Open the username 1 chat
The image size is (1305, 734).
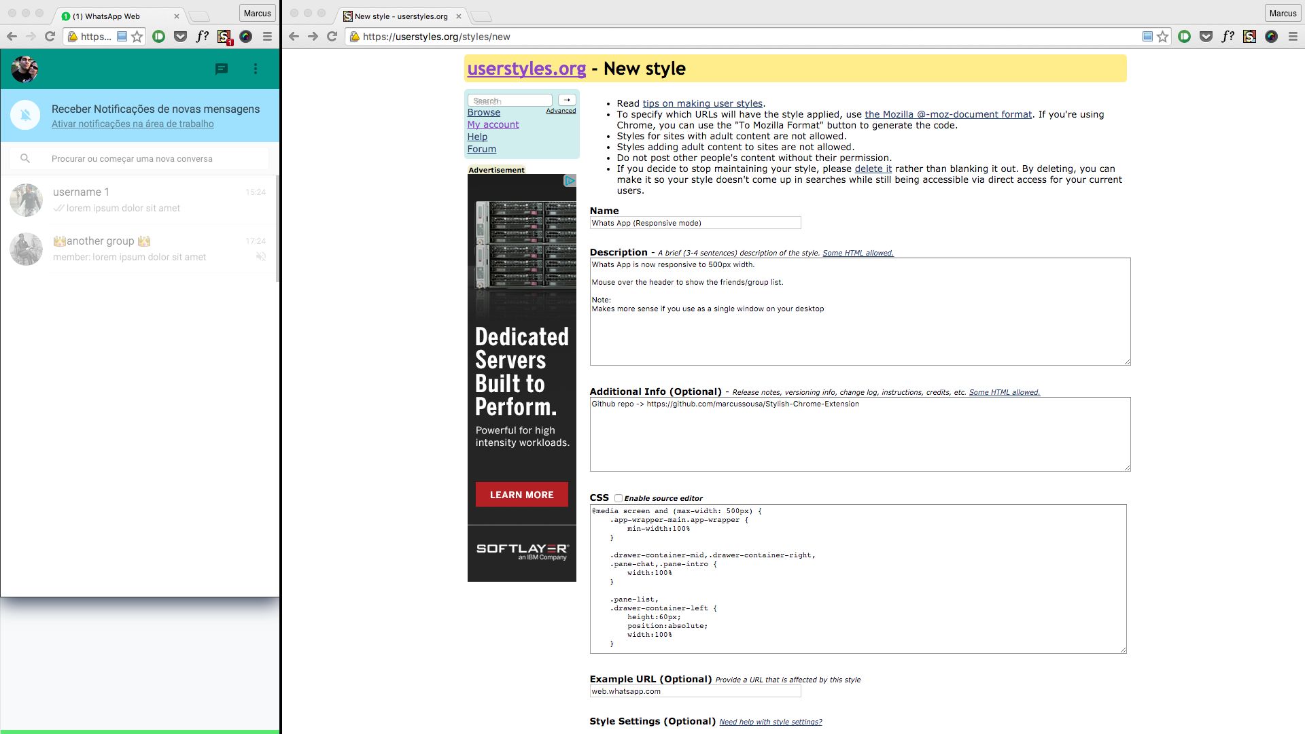(x=139, y=200)
